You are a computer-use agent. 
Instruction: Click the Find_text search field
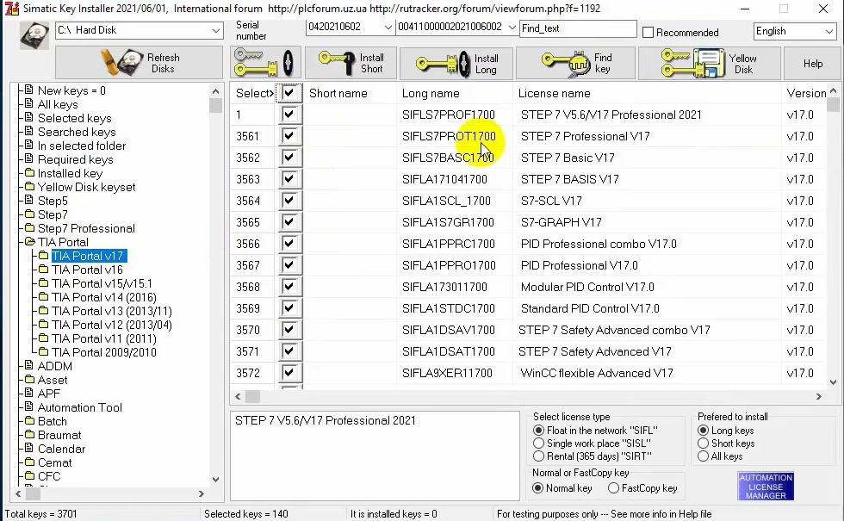tap(577, 28)
